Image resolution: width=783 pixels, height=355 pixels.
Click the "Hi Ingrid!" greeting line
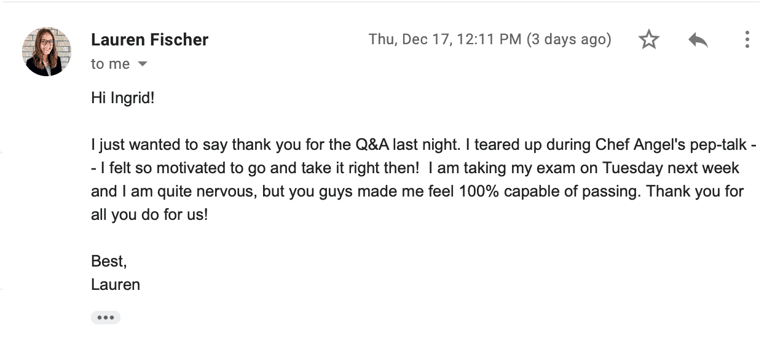coord(123,98)
